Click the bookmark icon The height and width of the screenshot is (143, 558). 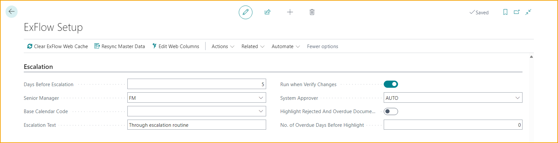click(505, 12)
